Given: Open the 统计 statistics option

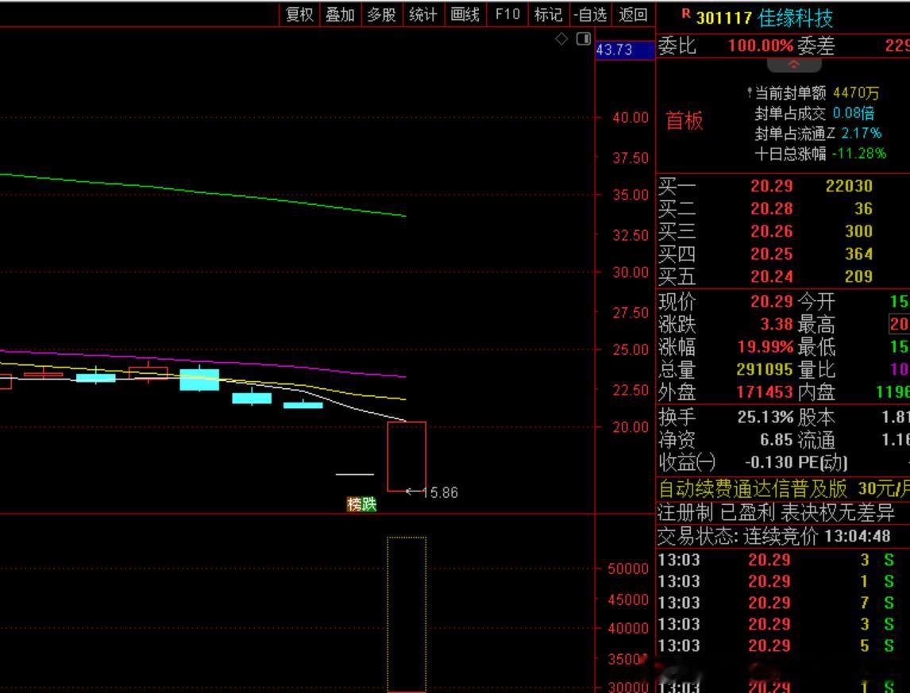Looking at the screenshot, I should coord(422,14).
